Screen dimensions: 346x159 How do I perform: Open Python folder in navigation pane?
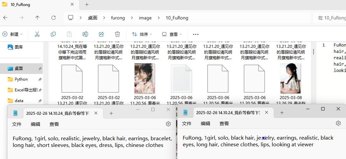point(21,79)
